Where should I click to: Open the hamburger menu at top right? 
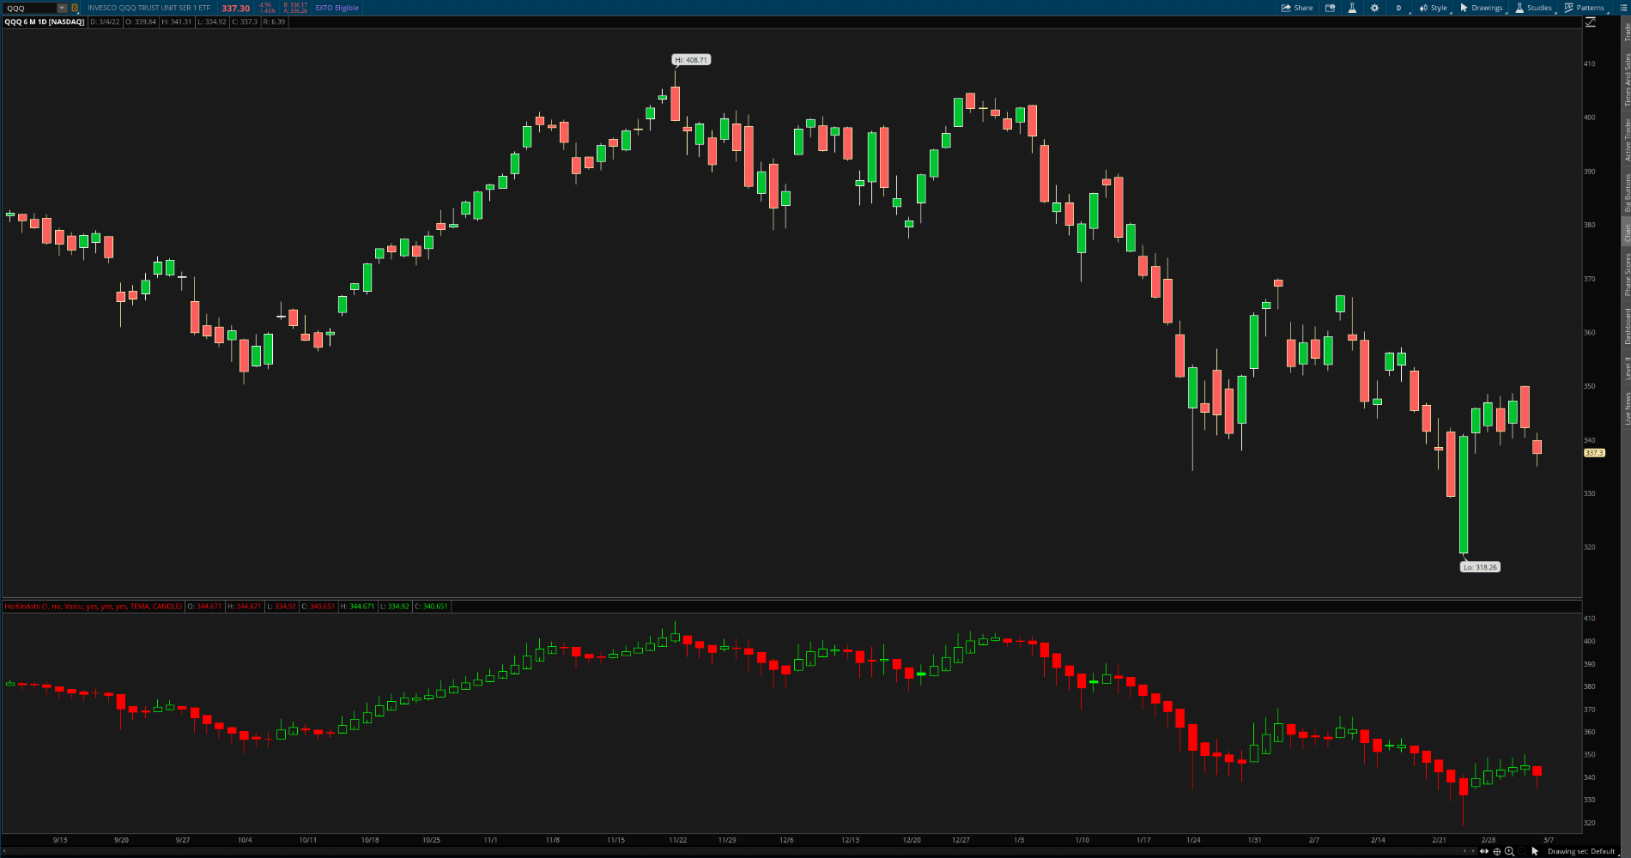[1622, 8]
